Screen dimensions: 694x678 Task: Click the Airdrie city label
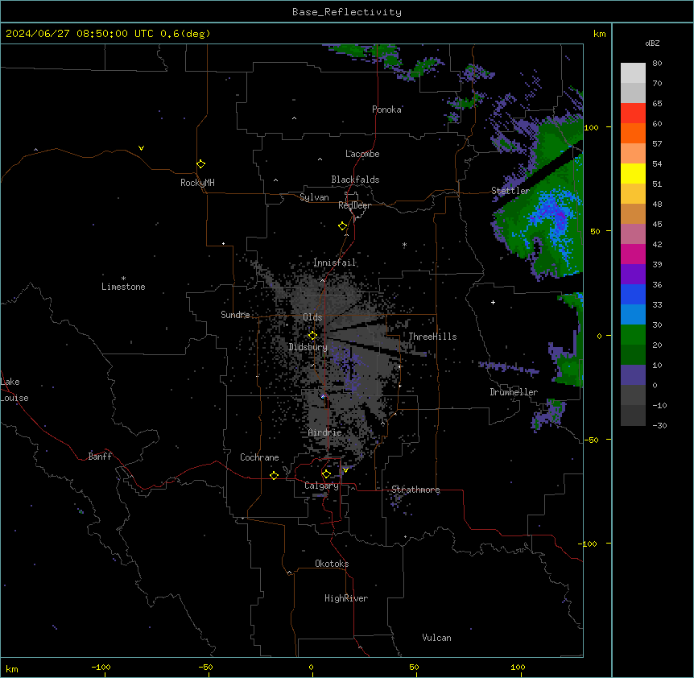tap(324, 432)
